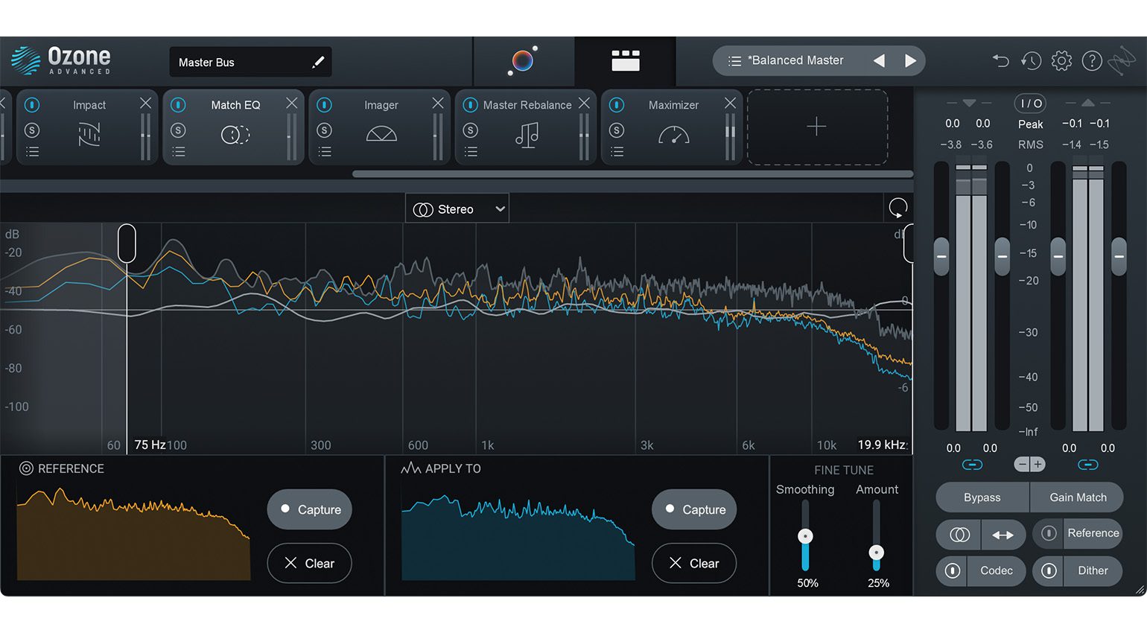The image size is (1147, 633).
Task: Open the Stereo channel dropdown
Action: click(x=457, y=208)
